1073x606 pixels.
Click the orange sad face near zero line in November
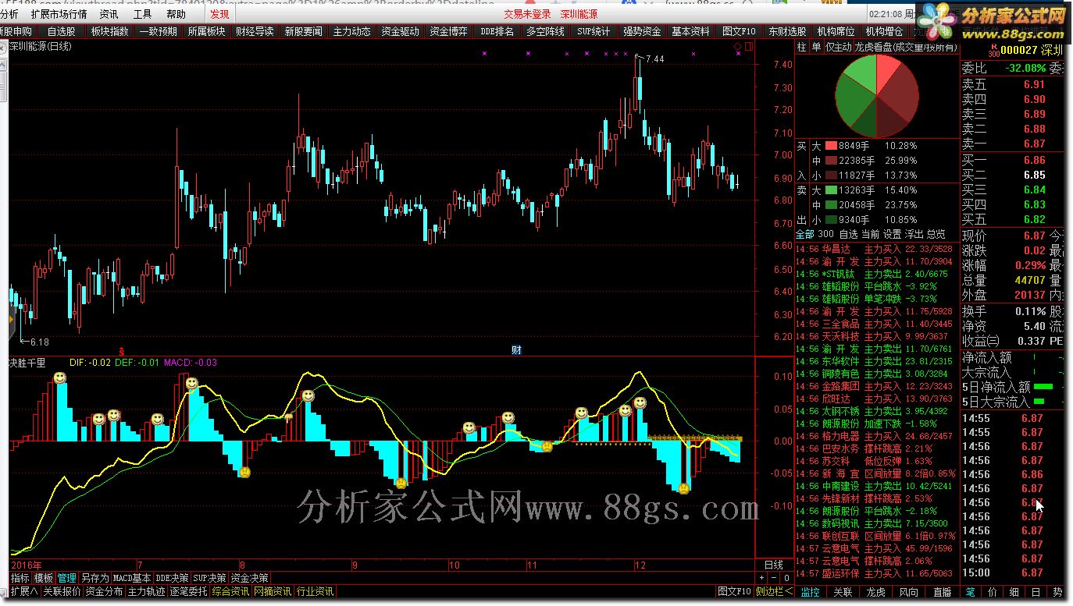547,446
